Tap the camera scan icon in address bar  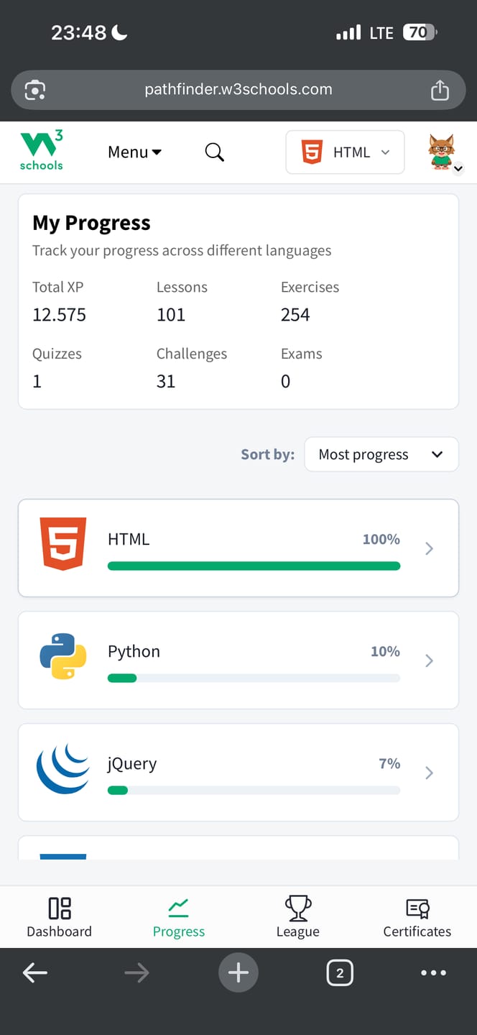[x=35, y=90]
